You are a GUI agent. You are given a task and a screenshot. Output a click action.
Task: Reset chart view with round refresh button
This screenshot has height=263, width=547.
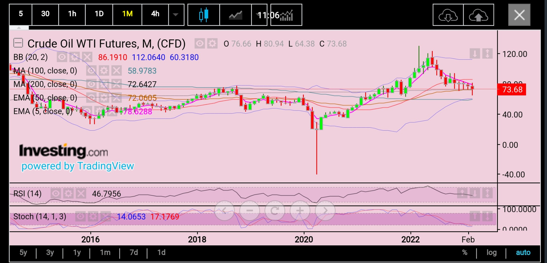[x=275, y=211]
